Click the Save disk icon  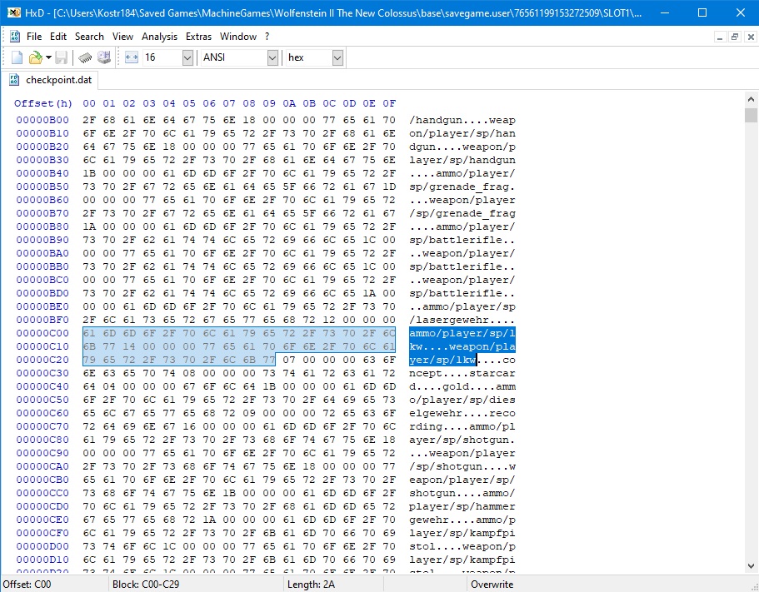click(x=62, y=57)
